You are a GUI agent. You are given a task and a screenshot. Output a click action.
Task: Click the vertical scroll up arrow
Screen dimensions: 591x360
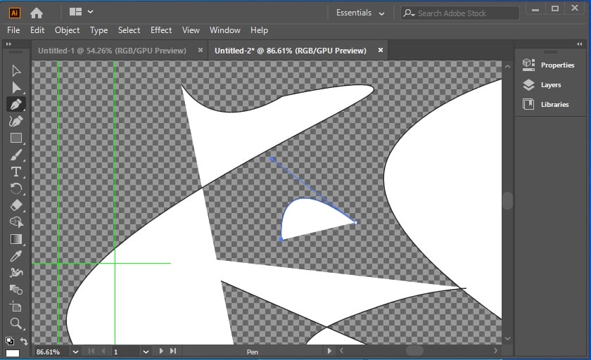point(508,67)
